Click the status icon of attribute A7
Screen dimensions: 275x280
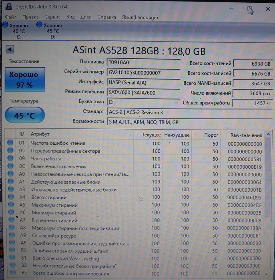(x=12, y=220)
